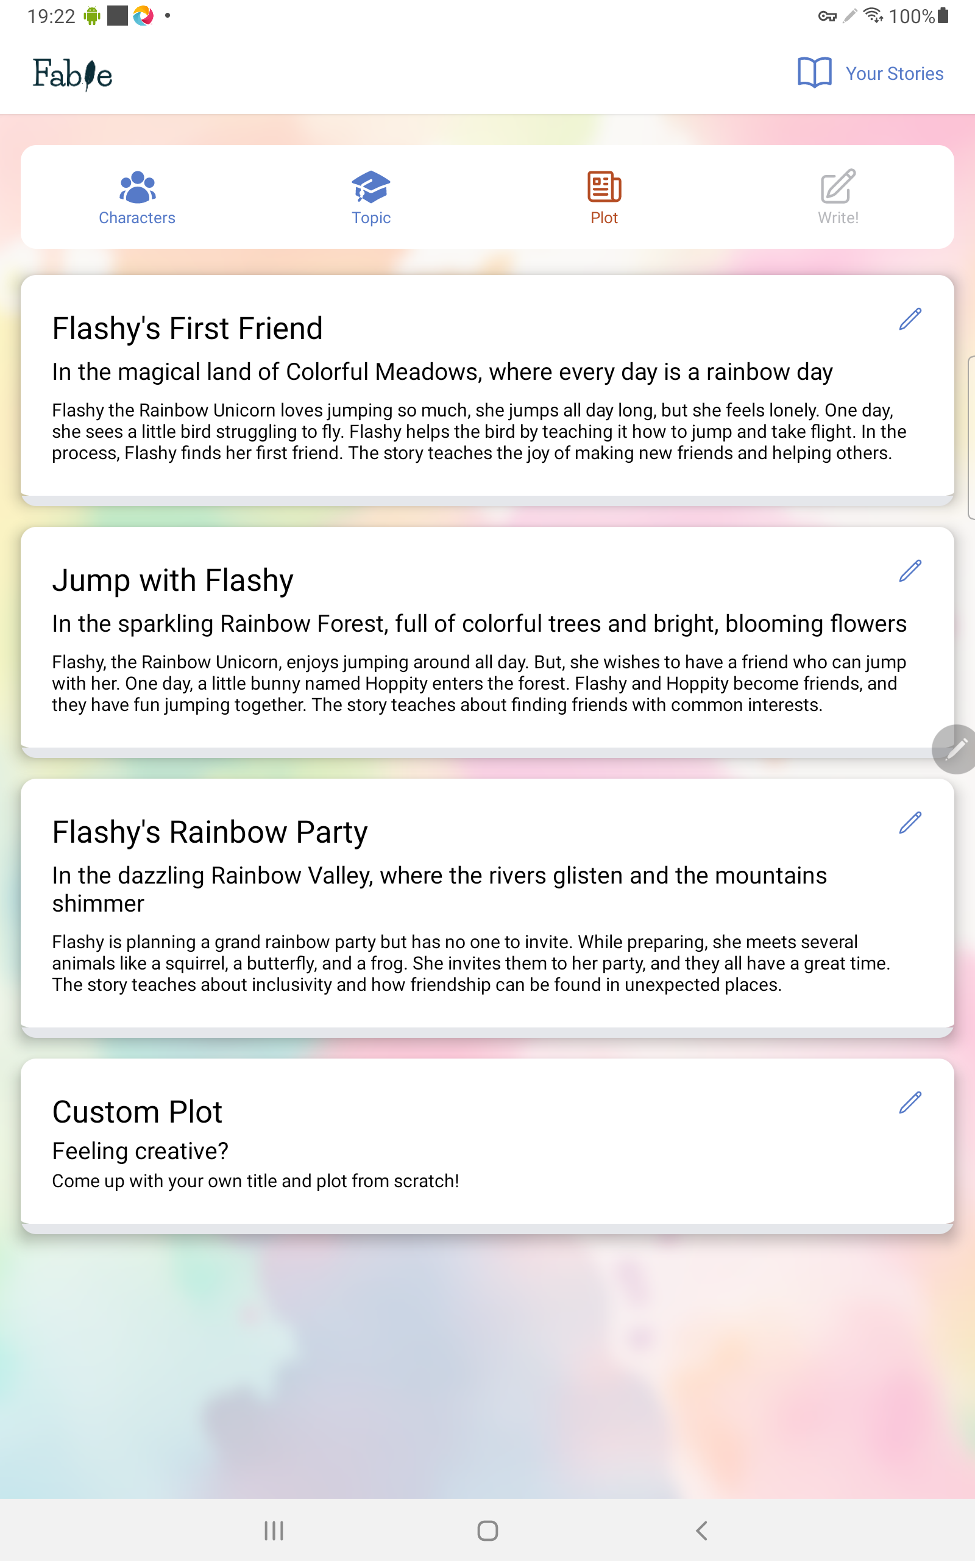
Task: Click the Topic graduation cap icon
Action: pyautogui.click(x=370, y=188)
